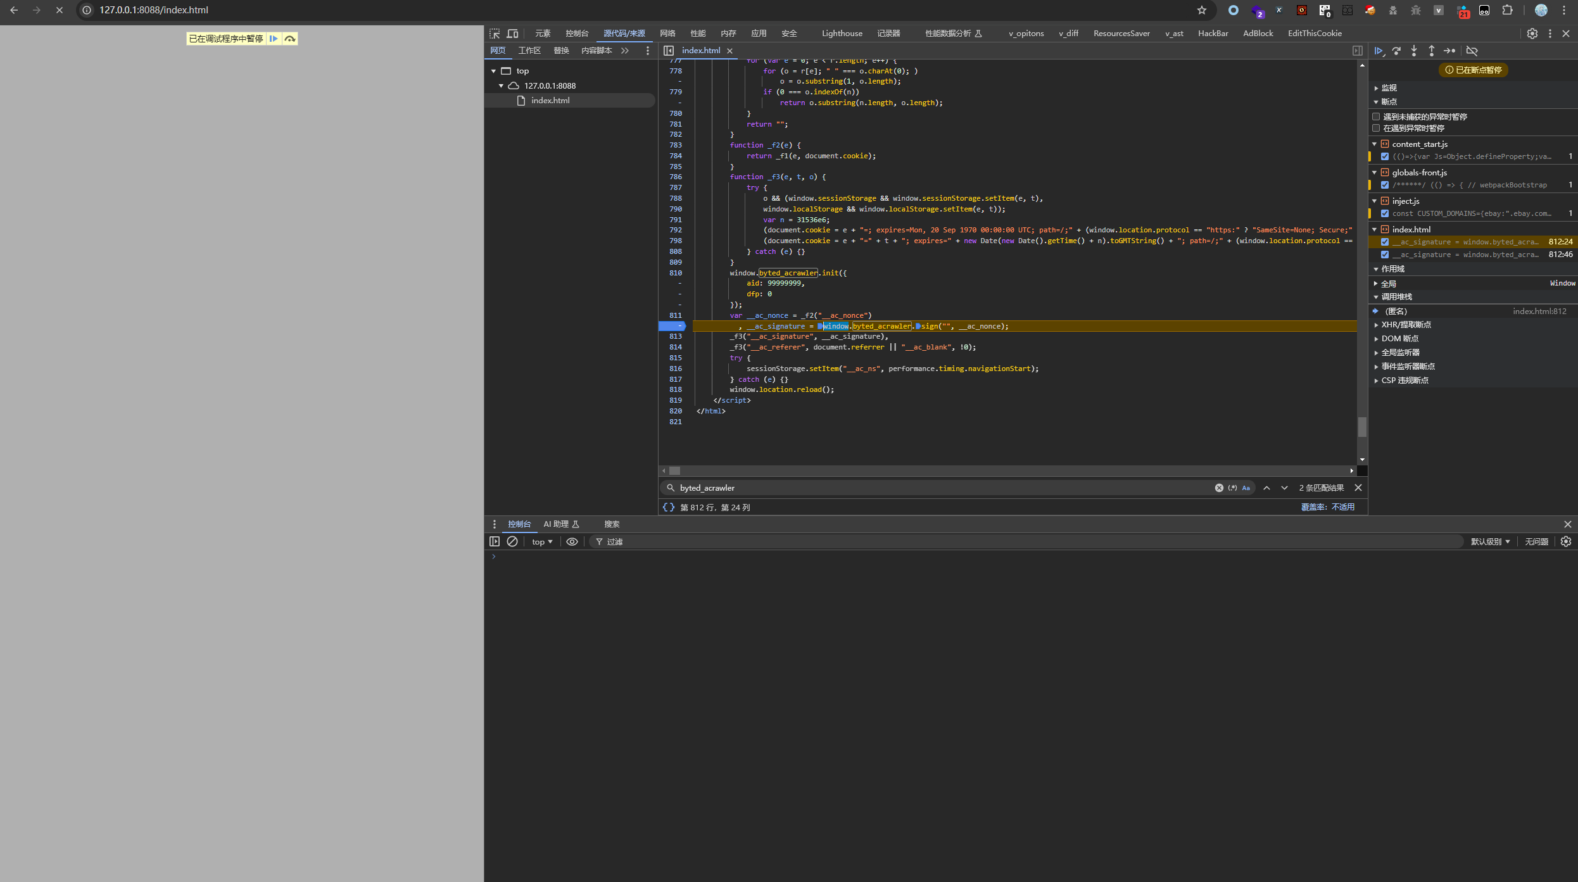Uncheck the content_start.js breakpoint
Viewport: 1578px width, 882px height.
[1385, 156]
